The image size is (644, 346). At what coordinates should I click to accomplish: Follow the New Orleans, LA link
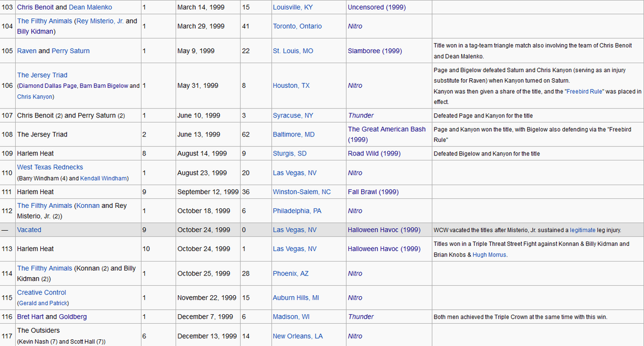298,336
